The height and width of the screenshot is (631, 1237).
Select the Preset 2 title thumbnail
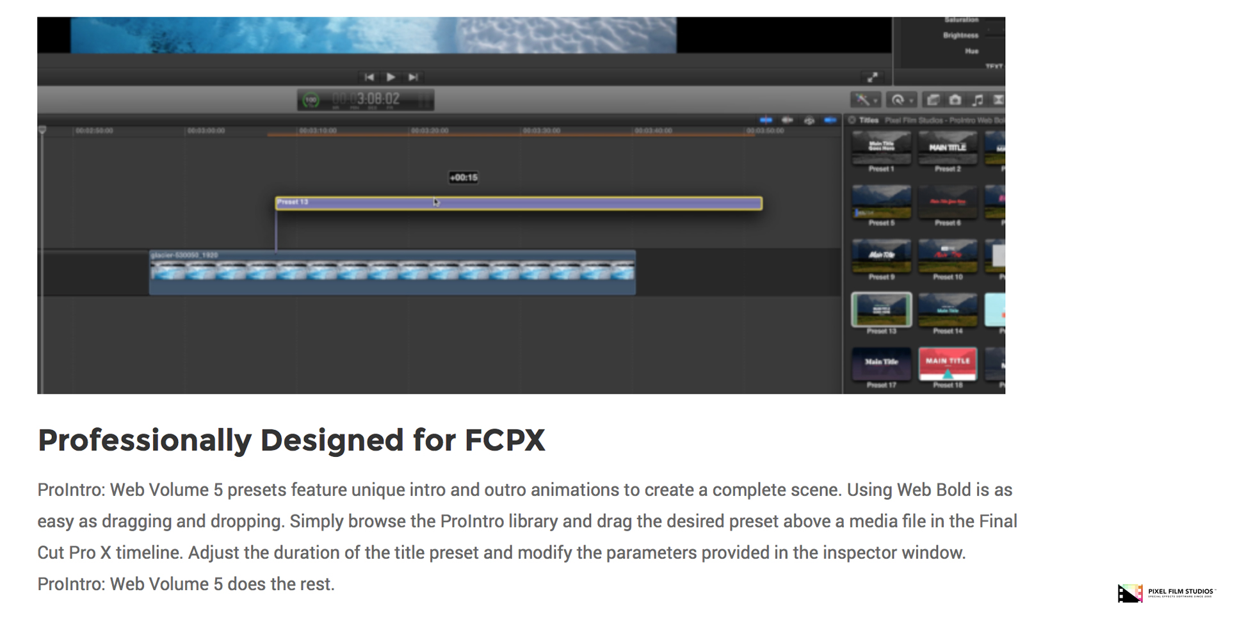[948, 147]
